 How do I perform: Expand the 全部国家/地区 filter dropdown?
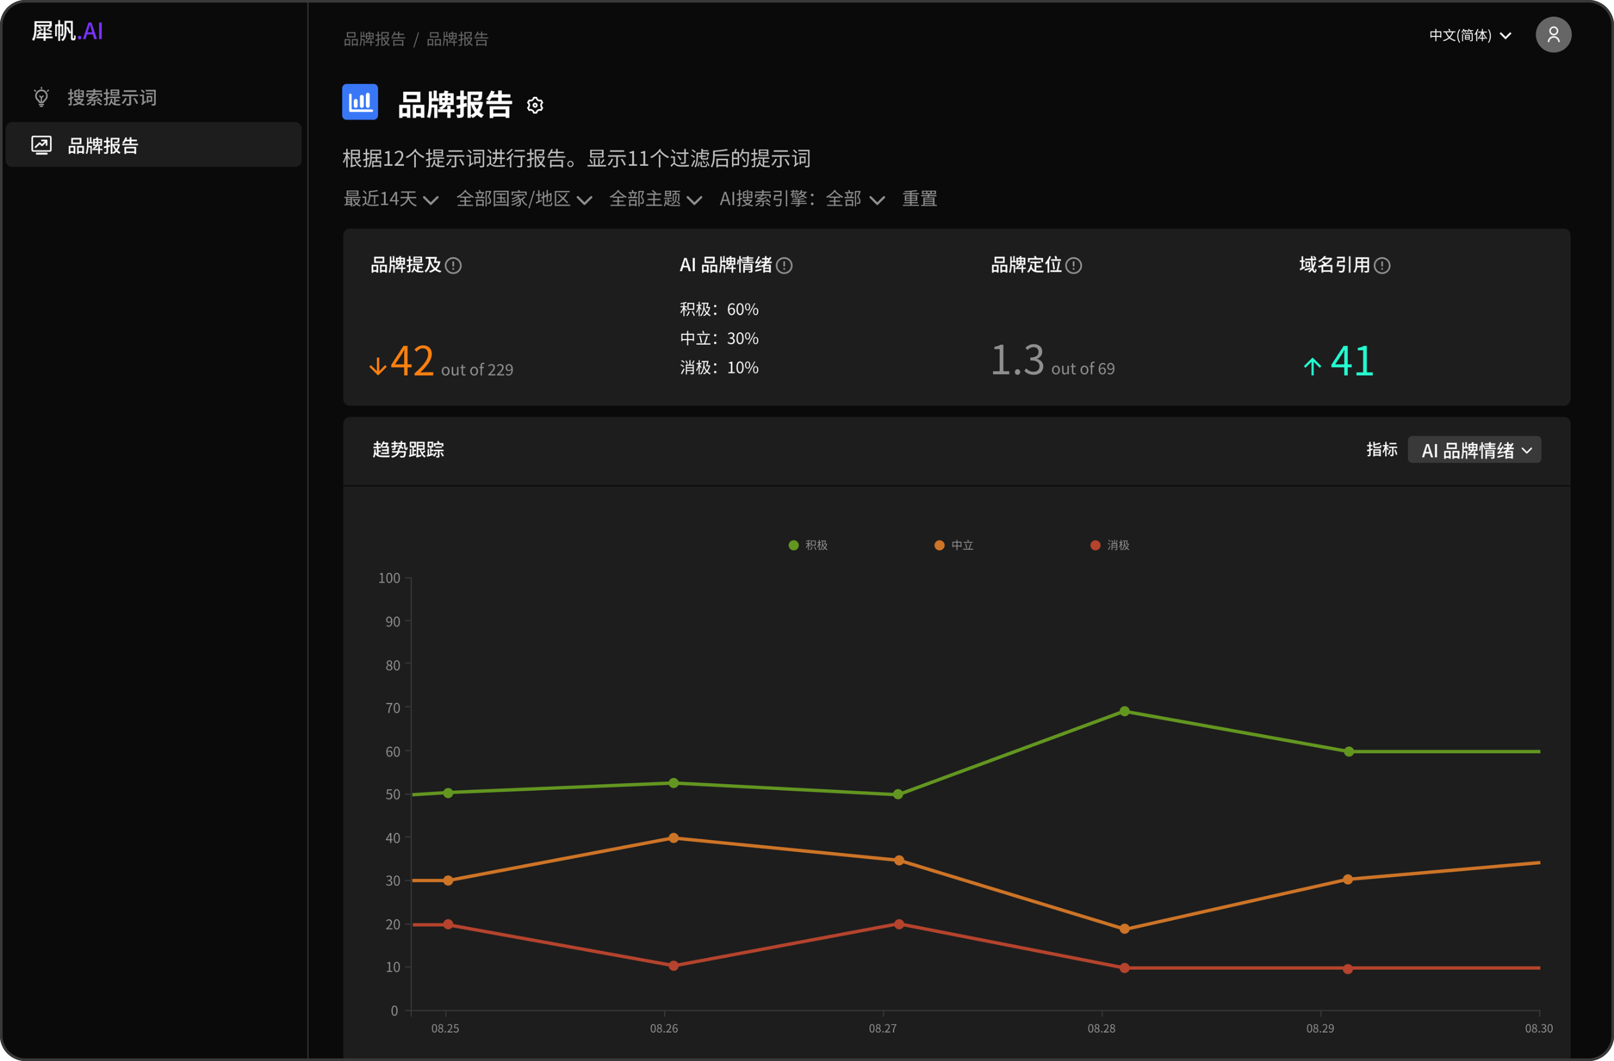click(x=524, y=199)
